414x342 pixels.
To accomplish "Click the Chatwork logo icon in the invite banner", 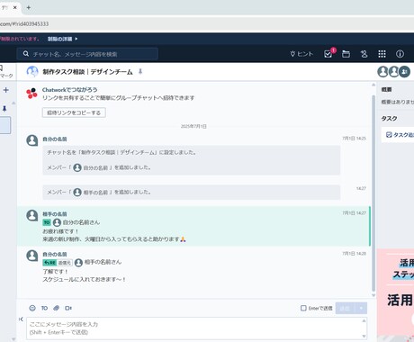I will [x=31, y=94].
